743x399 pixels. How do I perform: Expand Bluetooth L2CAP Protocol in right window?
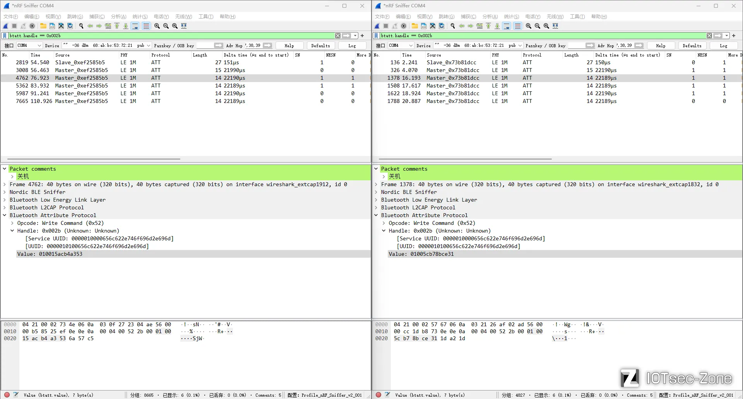click(376, 207)
